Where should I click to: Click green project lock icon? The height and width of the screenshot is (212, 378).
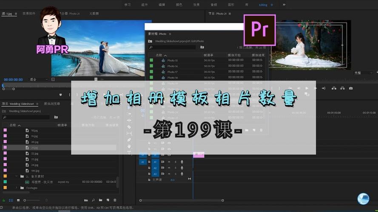point(4,200)
